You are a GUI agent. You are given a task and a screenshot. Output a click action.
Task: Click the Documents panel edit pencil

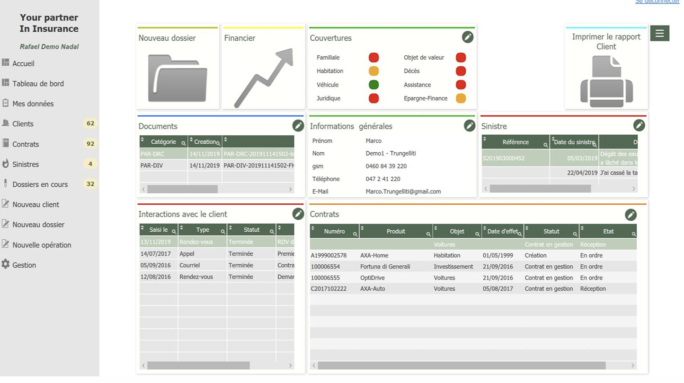coord(298,125)
